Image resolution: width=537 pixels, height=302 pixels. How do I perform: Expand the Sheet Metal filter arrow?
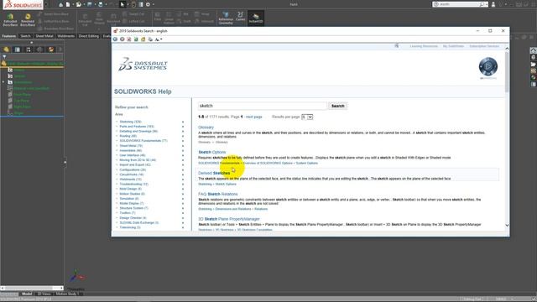pos(183,146)
